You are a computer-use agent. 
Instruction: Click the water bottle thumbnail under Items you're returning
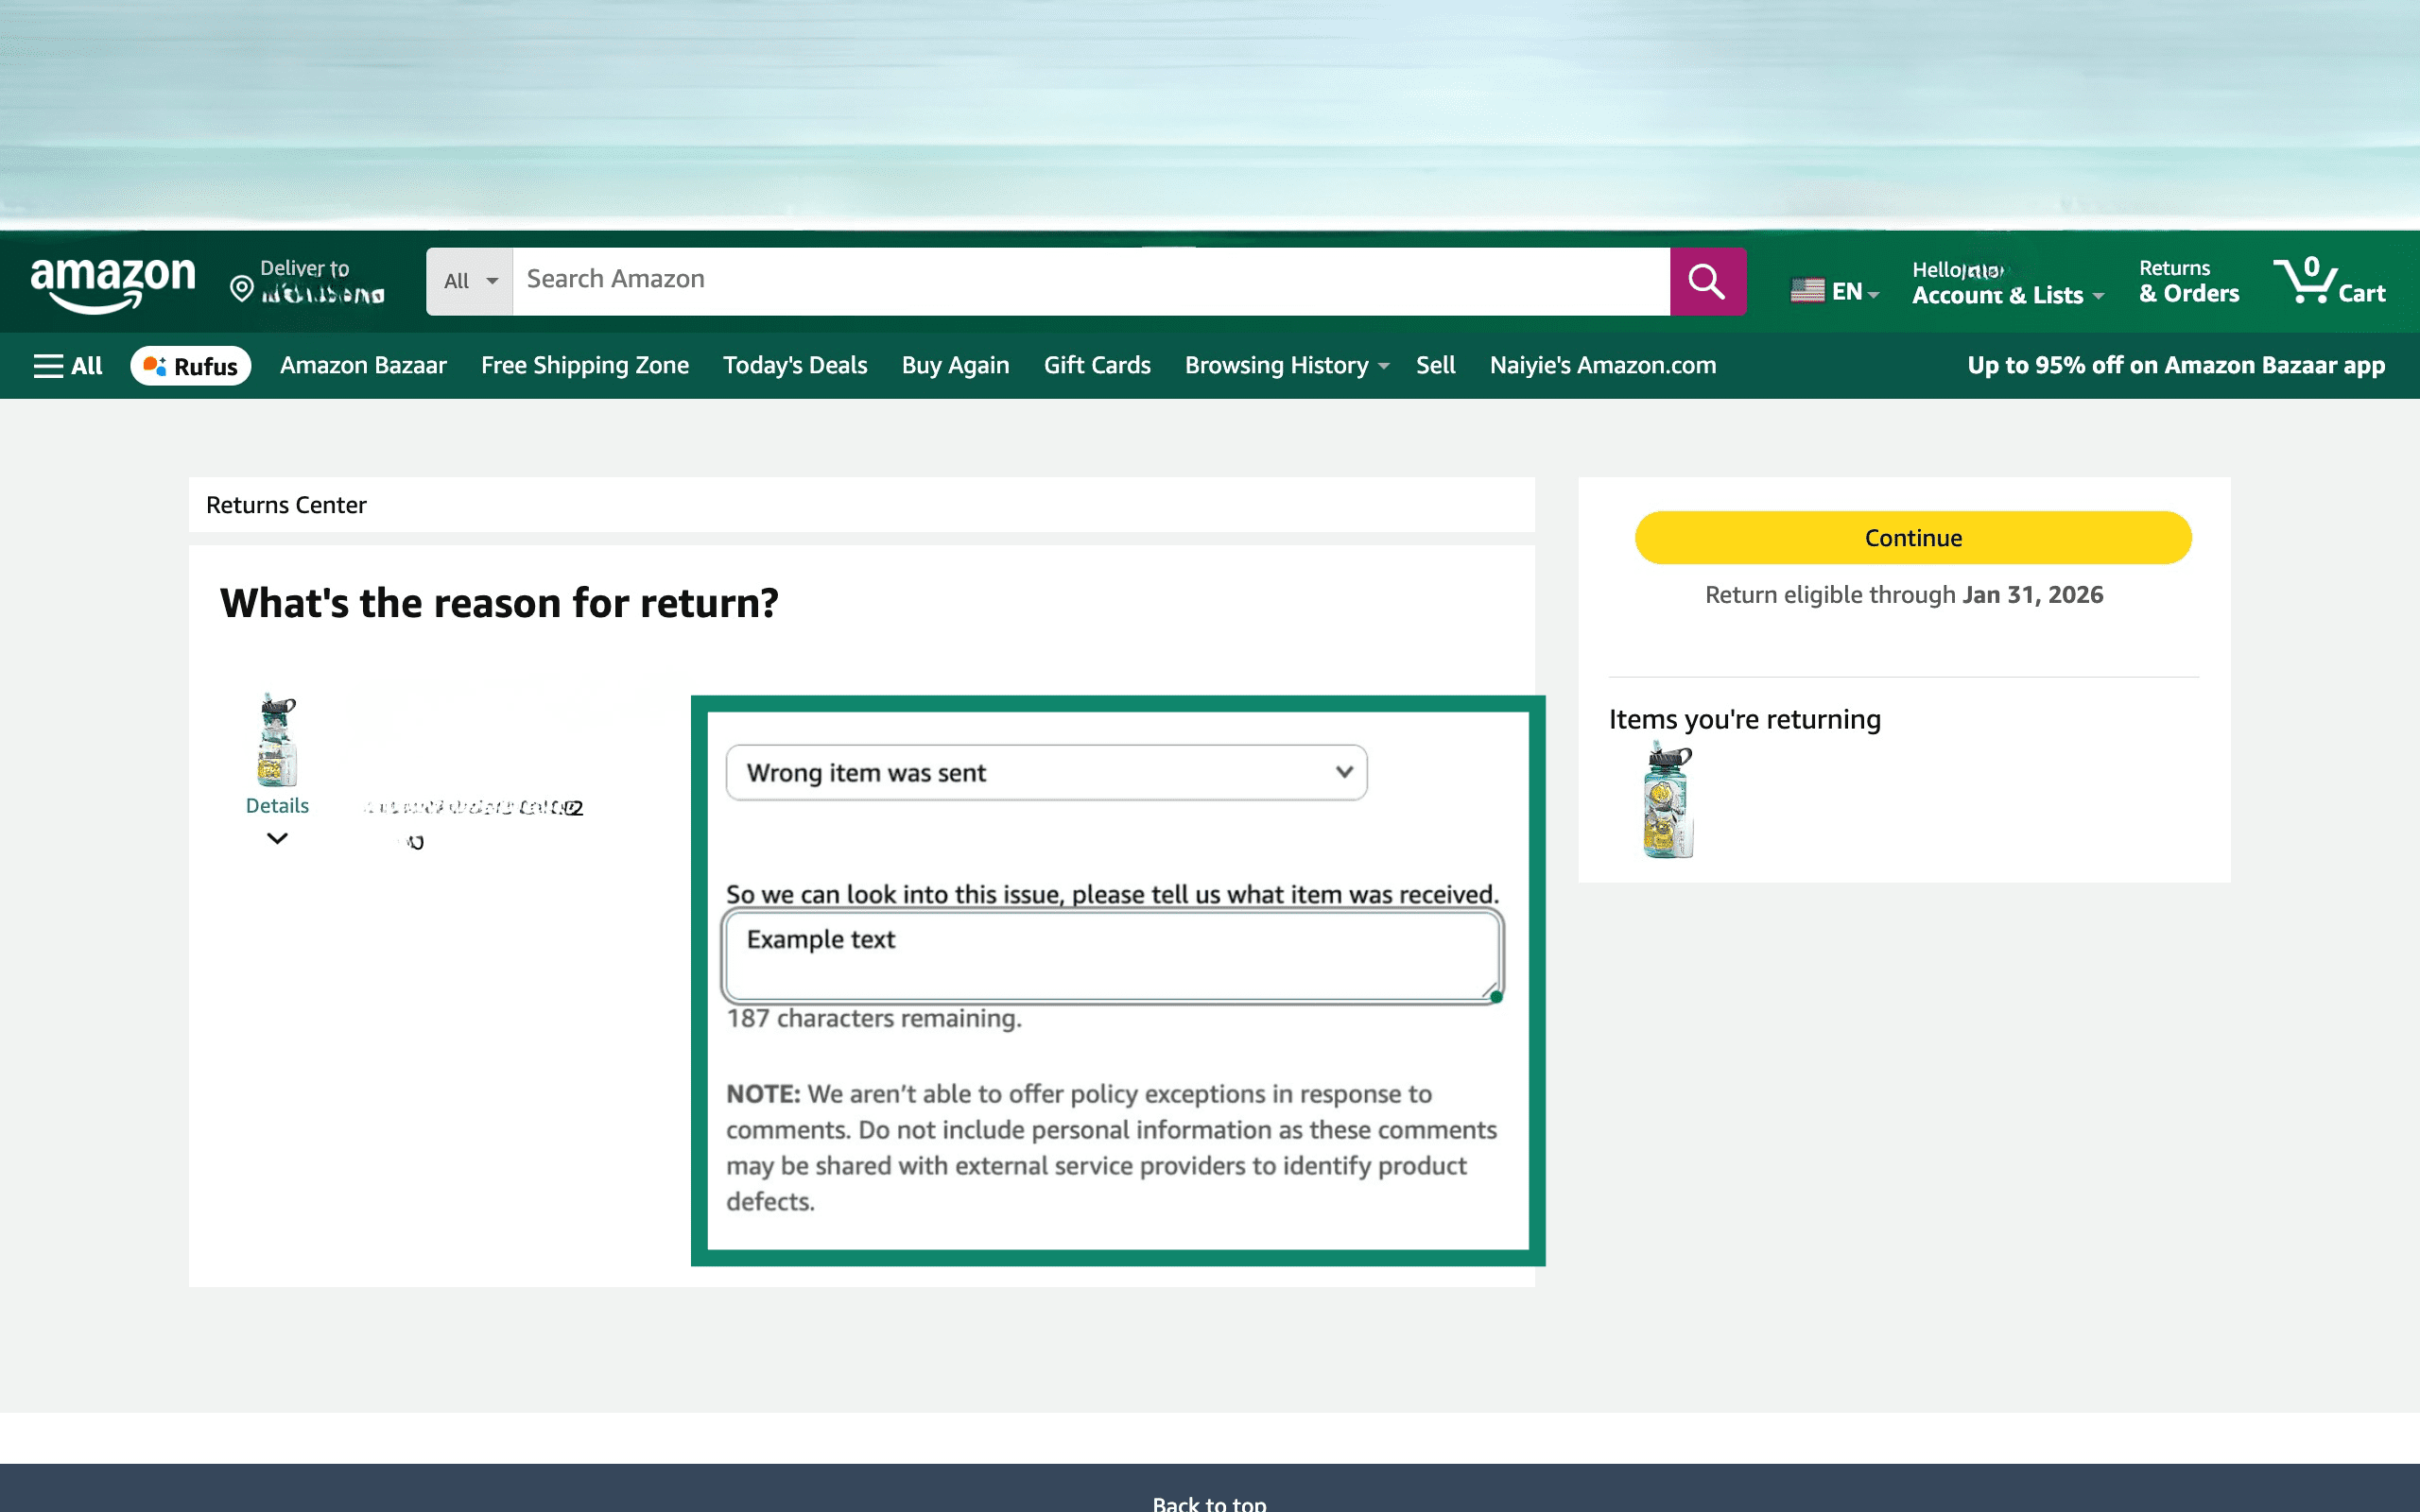[1664, 800]
